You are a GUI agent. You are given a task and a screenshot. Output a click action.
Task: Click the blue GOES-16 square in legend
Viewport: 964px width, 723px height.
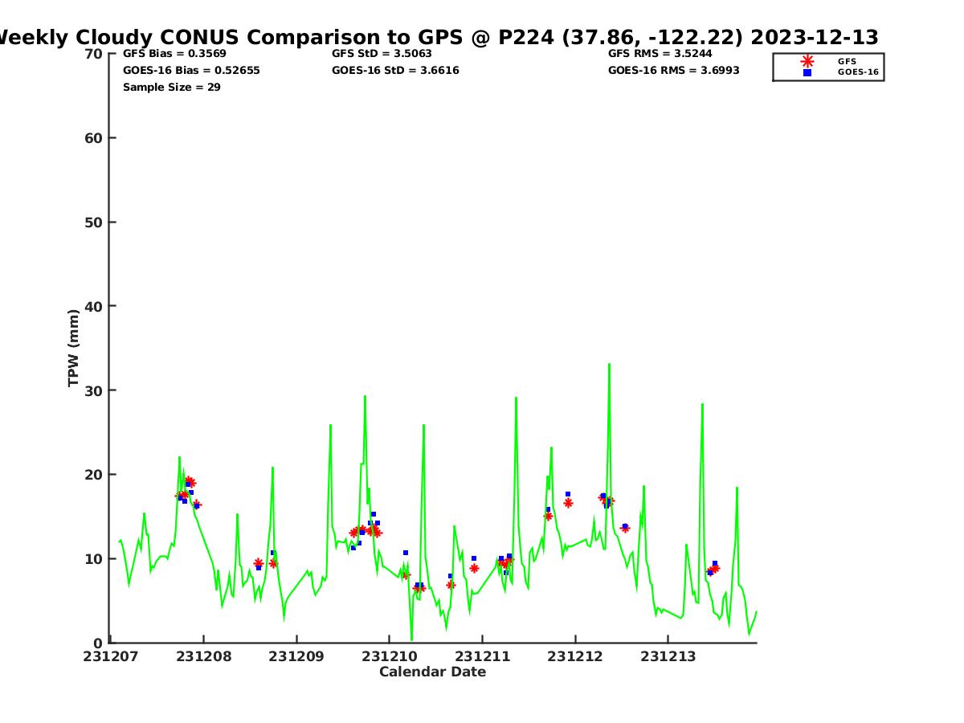pyautogui.click(x=807, y=72)
